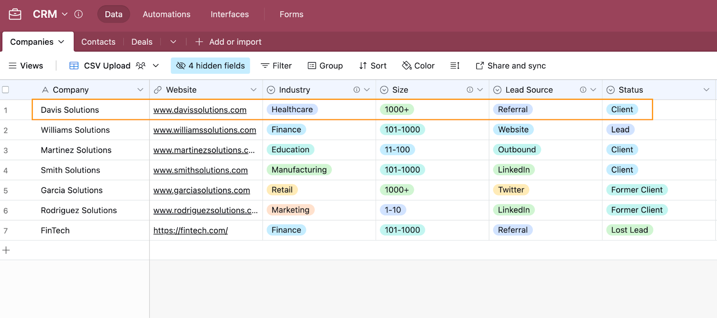Click the grid view icon beside CSV Upload
This screenshot has width=717, height=318.
point(74,66)
